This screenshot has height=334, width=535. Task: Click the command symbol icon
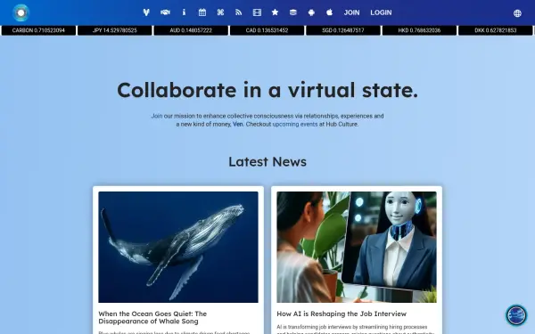click(x=220, y=12)
